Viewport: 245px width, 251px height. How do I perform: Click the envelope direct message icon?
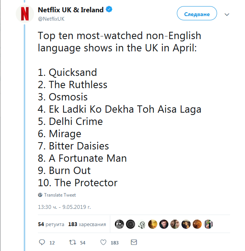pos(134,243)
